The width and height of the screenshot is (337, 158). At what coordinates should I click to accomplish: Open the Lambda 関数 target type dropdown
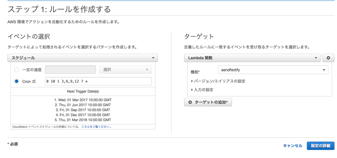pos(252,58)
